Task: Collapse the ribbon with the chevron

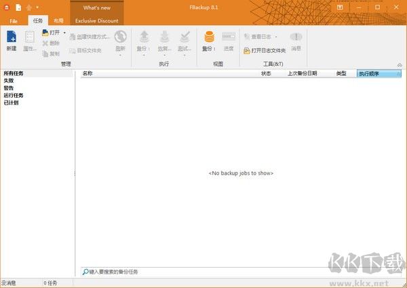Action: point(400,65)
